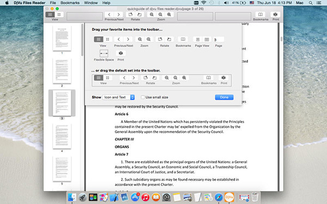327x204 pixels.
Task: Click Rotate left icon in the default set
Action: (146, 78)
